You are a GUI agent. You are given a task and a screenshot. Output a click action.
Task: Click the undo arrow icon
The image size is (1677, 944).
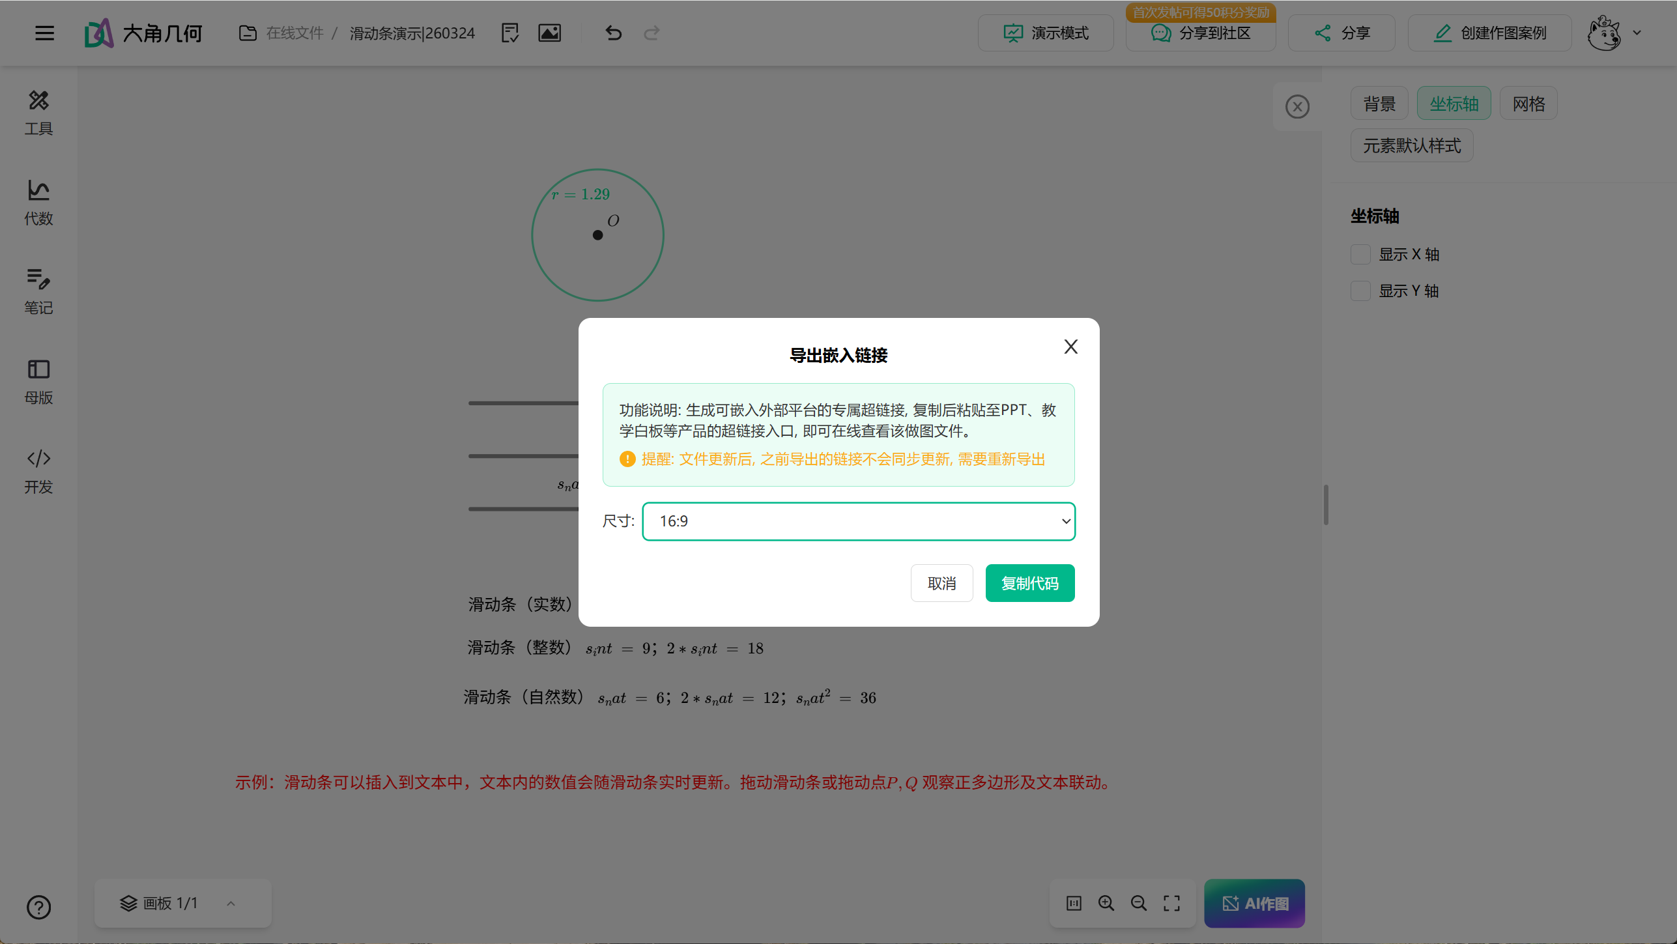613,33
